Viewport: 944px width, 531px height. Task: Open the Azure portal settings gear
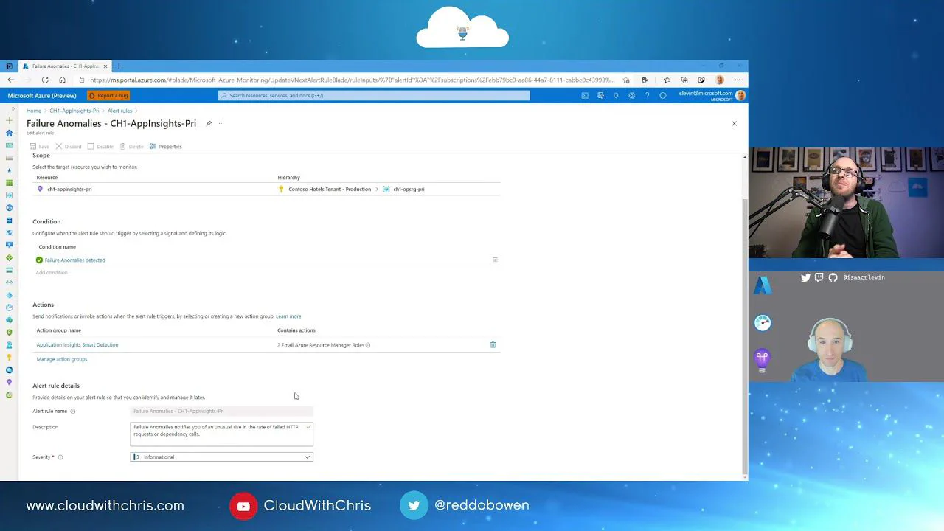(x=632, y=95)
